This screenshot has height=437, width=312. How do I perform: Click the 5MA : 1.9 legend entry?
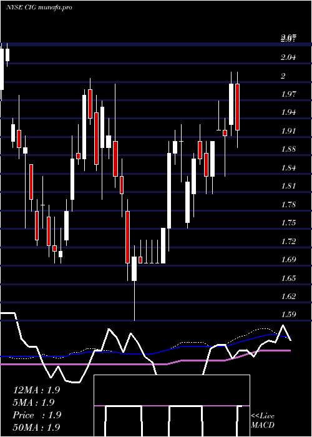point(34,403)
